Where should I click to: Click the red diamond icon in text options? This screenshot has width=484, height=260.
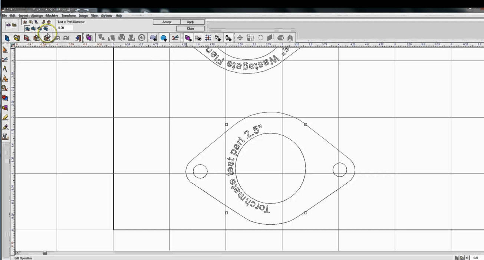[49, 22]
